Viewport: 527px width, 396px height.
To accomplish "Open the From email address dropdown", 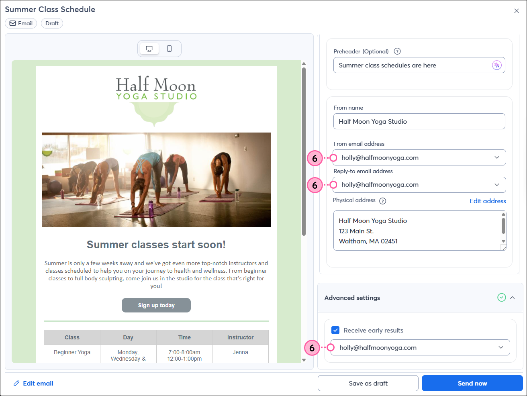I will pos(497,157).
